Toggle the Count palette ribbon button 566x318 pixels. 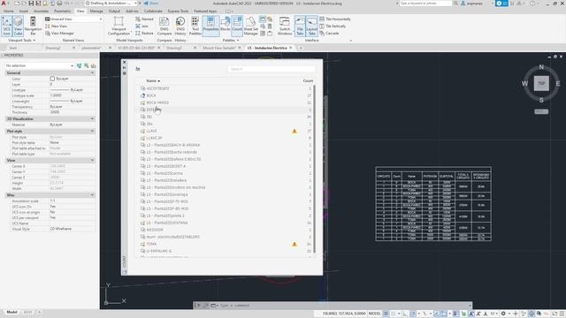tap(237, 26)
